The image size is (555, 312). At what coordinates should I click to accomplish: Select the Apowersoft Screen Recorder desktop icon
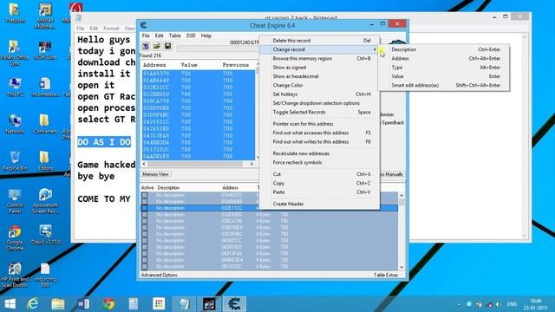coord(45,201)
